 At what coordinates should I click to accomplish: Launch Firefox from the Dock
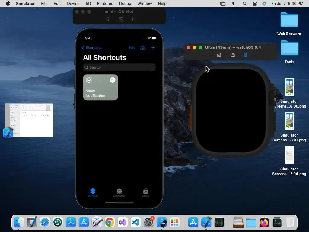(264, 222)
